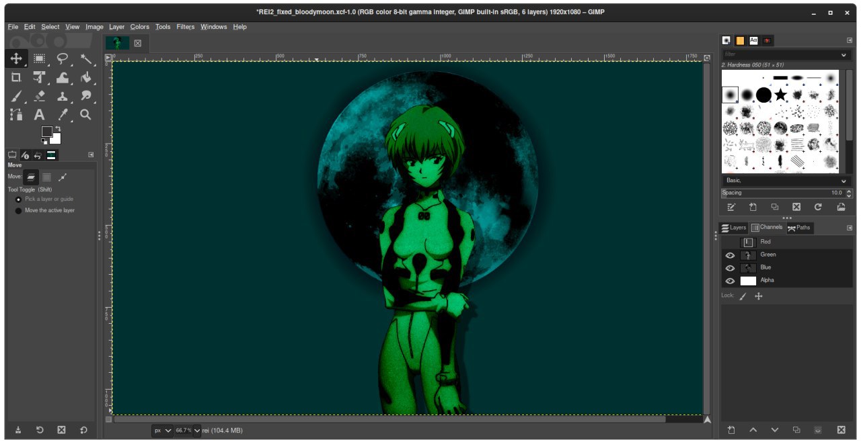861x444 pixels.
Task: Select the Crop tool
Action: click(17, 77)
